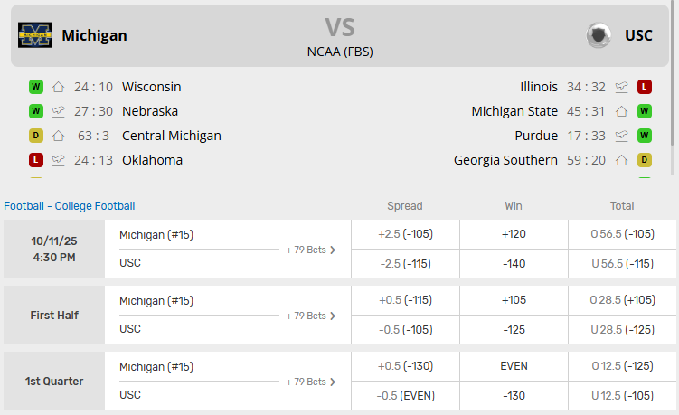679x415 pixels.
Task: Click the red L badge beside Oklahoma
Action: pos(36,160)
